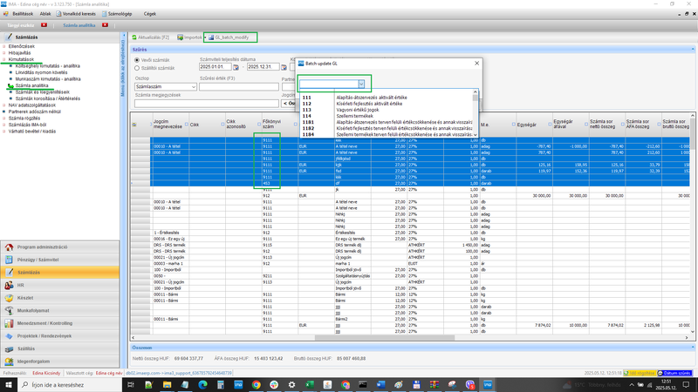Select Vevői számlák radio button
This screenshot has width=698, height=392.
click(137, 60)
